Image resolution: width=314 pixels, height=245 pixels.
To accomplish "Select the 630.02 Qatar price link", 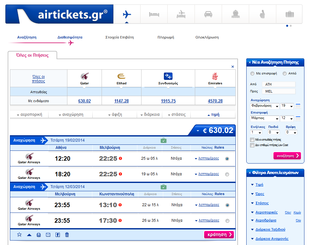I will point(85,101).
